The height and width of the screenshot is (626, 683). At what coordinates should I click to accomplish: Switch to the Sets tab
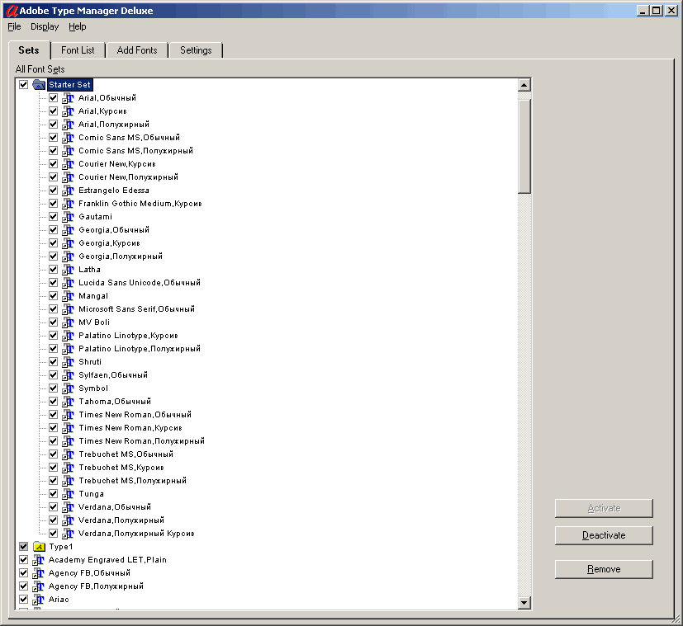(29, 50)
